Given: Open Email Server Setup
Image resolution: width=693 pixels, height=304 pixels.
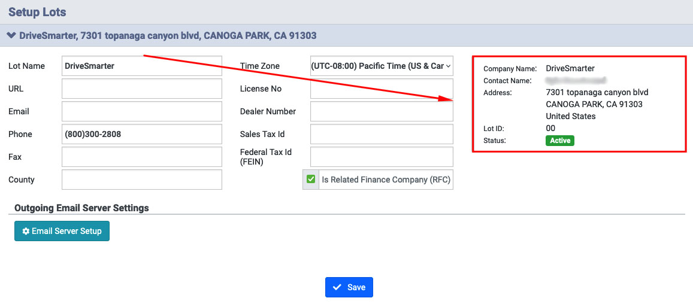Looking at the screenshot, I should point(62,231).
